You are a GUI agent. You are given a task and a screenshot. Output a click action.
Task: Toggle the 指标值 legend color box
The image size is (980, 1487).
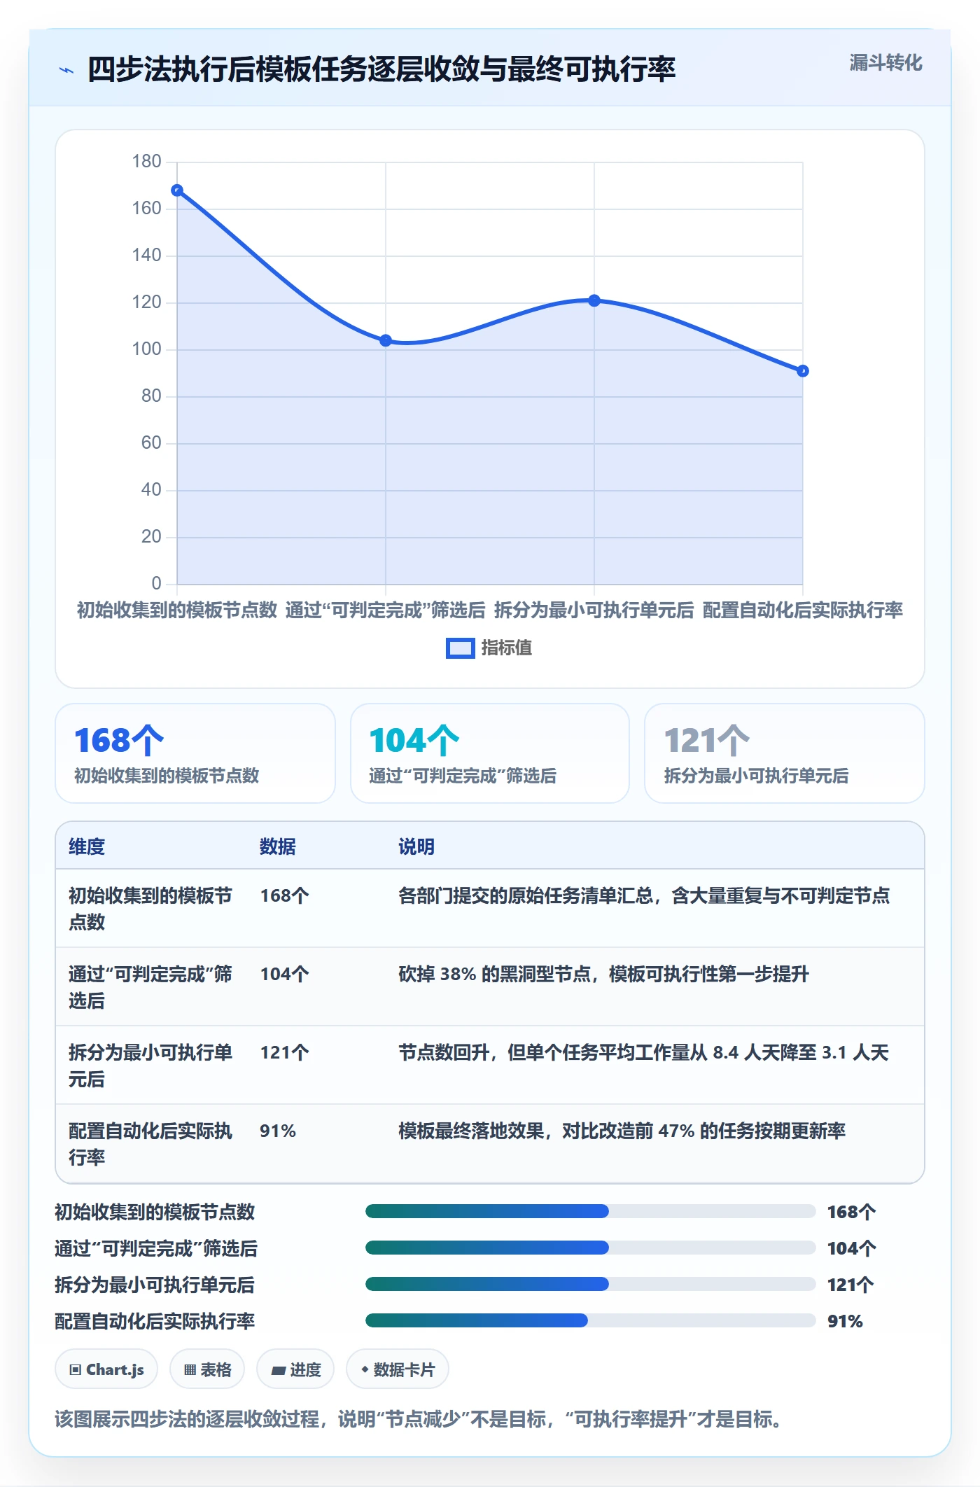tap(460, 648)
